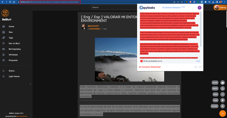Click the tag icon next to Tags
Viewport: 227px width, 118px height.
pyautogui.click(x=4, y=38)
